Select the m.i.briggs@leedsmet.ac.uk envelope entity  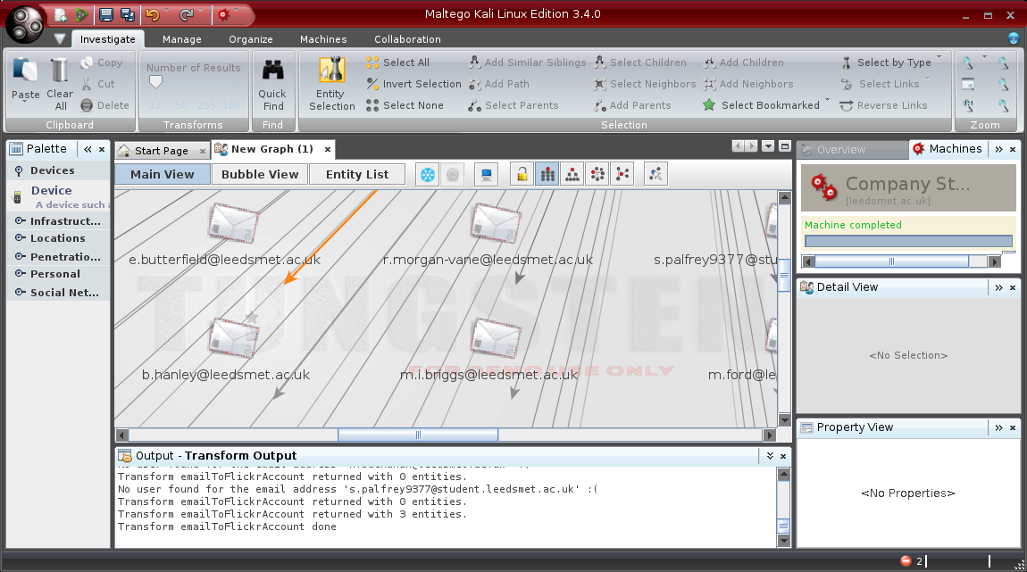click(496, 337)
